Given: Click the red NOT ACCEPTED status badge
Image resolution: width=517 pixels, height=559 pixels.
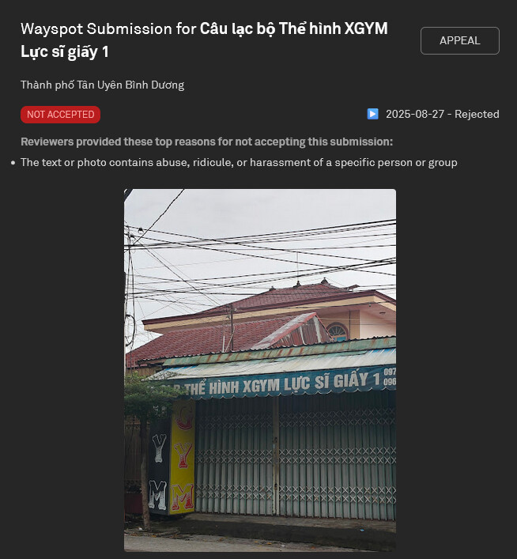Looking at the screenshot, I should pos(60,115).
